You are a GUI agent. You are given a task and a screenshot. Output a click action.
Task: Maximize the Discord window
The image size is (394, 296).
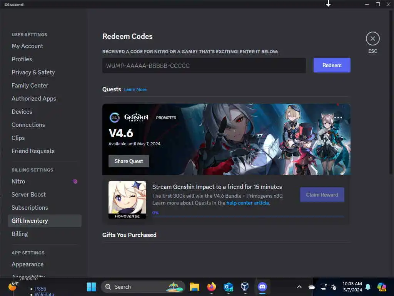coord(378,4)
